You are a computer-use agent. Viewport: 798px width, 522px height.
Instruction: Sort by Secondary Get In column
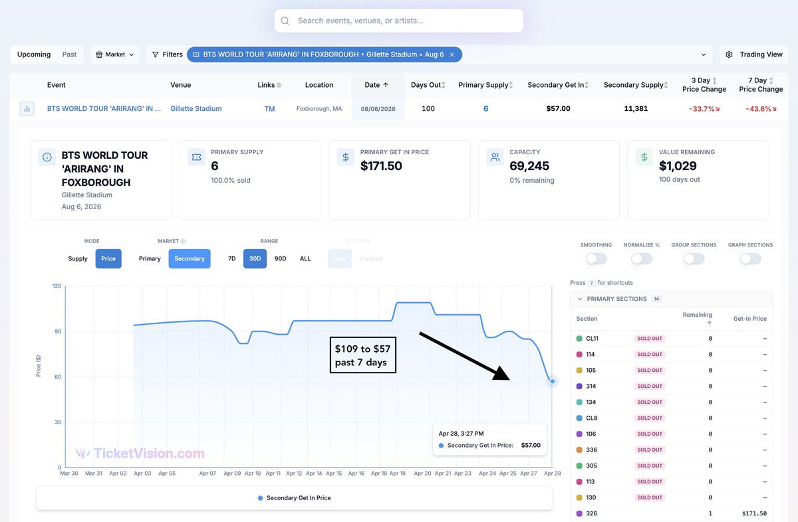coord(587,85)
